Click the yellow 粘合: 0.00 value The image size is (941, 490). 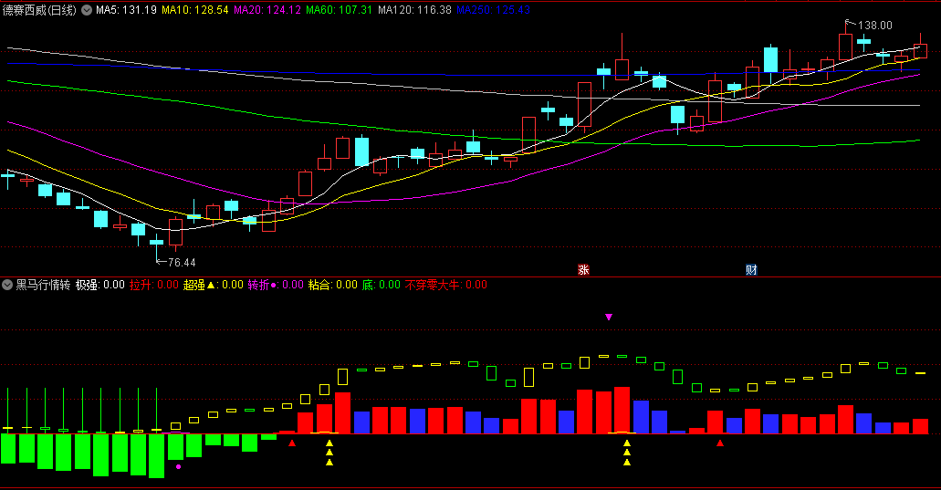tap(332, 285)
